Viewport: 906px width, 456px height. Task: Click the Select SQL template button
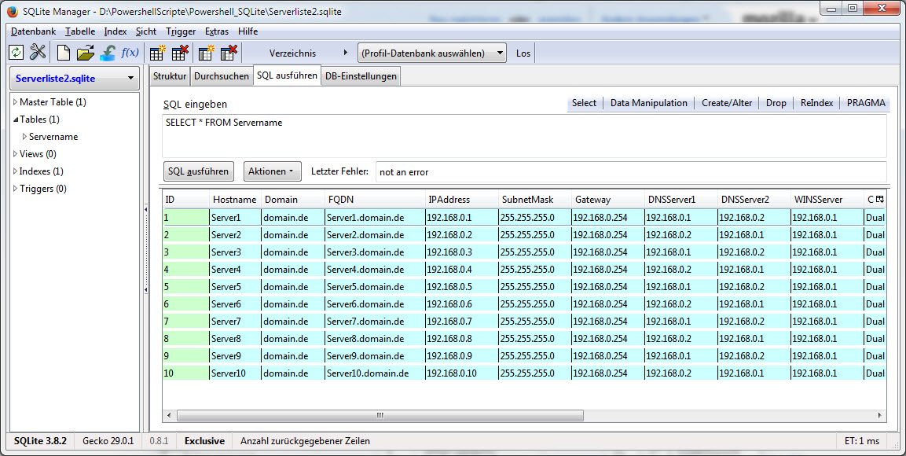pos(584,103)
